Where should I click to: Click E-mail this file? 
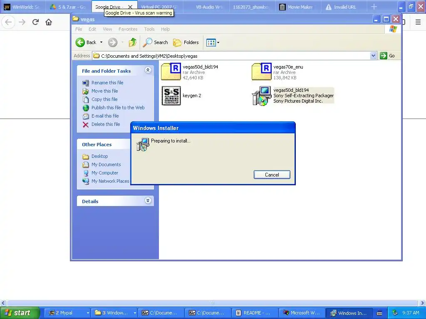[x=105, y=116]
